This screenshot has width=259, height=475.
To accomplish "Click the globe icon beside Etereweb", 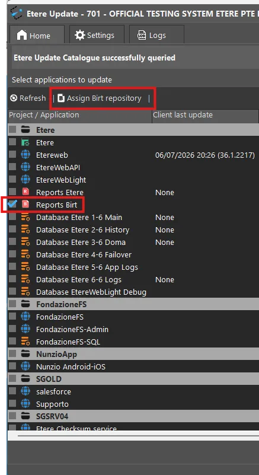I will click(25, 155).
